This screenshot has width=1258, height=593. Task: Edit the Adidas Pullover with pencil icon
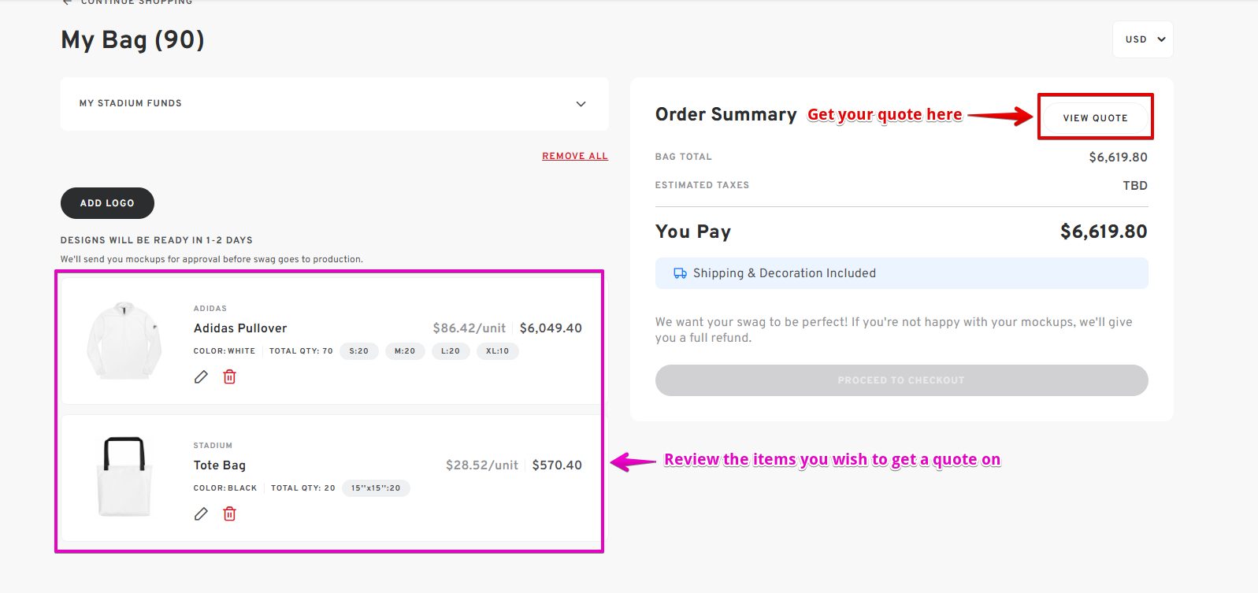pyautogui.click(x=201, y=377)
